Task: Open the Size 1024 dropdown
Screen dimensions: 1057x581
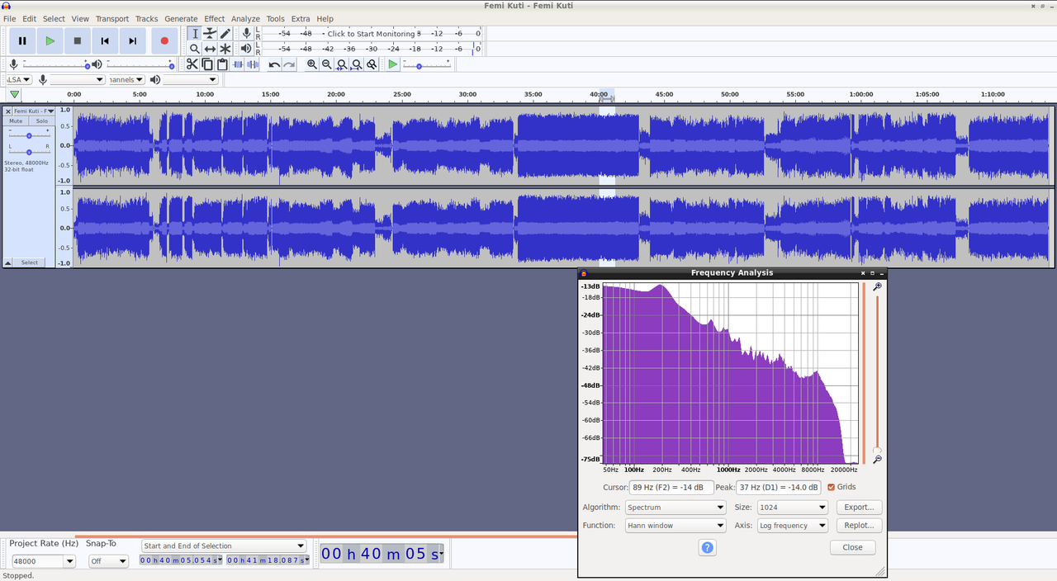Action: 793,508
